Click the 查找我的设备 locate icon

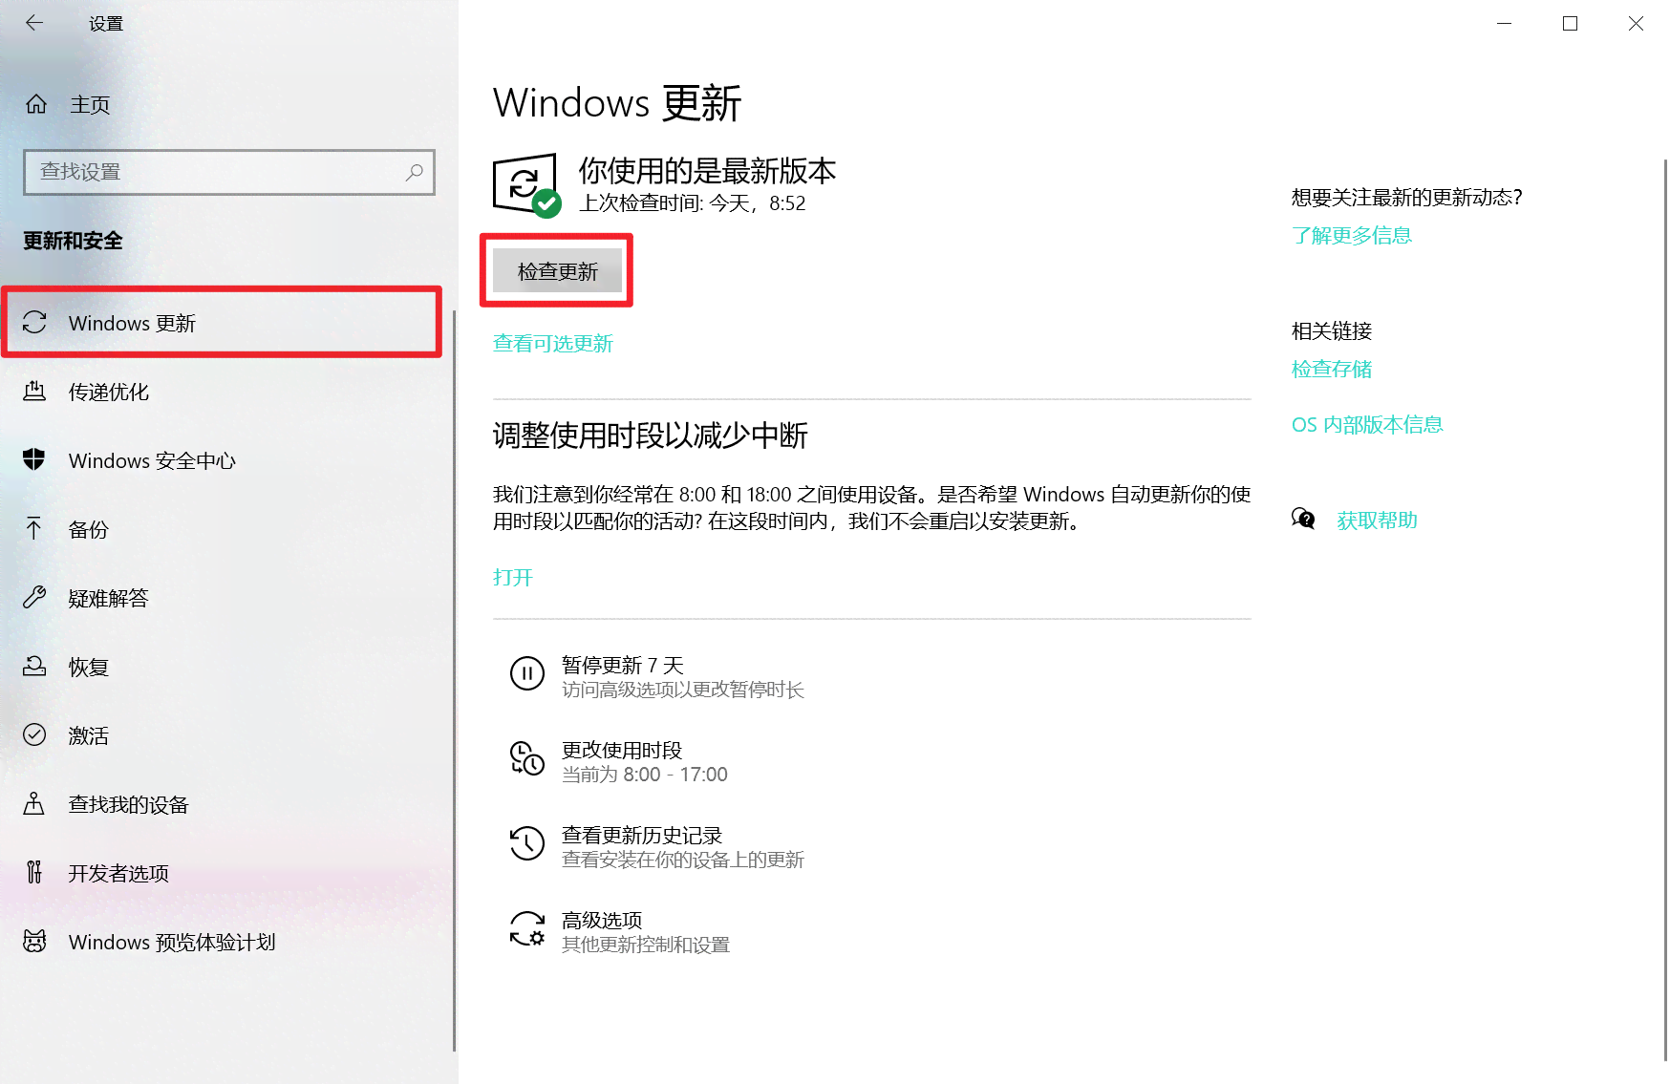34,804
